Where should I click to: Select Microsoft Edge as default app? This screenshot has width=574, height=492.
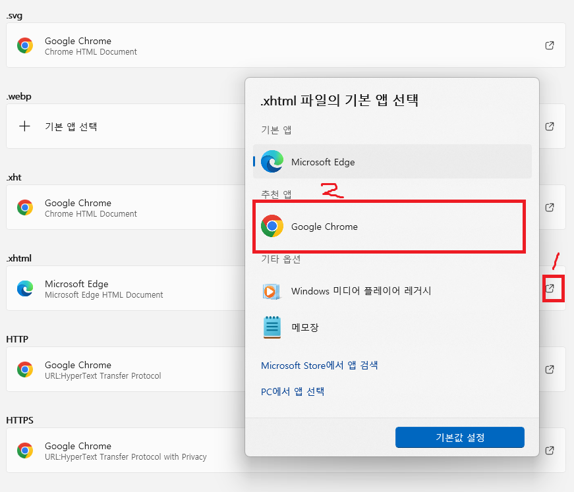[x=392, y=161]
